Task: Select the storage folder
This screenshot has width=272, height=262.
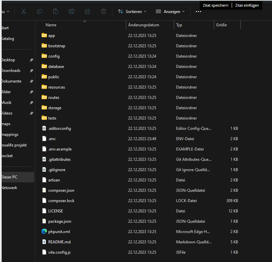Action: 55,108
